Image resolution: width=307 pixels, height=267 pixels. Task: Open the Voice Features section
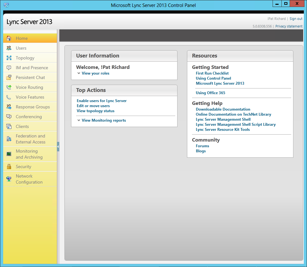(30, 97)
